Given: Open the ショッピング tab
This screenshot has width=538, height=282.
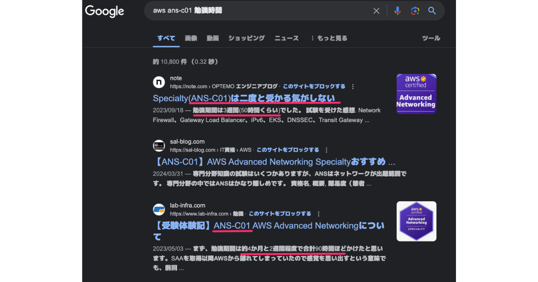Looking at the screenshot, I should coord(247,38).
